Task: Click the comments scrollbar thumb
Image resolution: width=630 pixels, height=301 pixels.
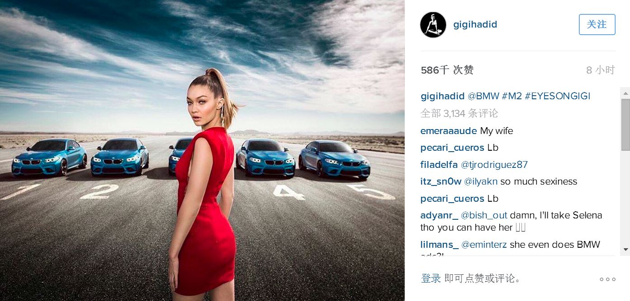Action: pyautogui.click(x=625, y=125)
